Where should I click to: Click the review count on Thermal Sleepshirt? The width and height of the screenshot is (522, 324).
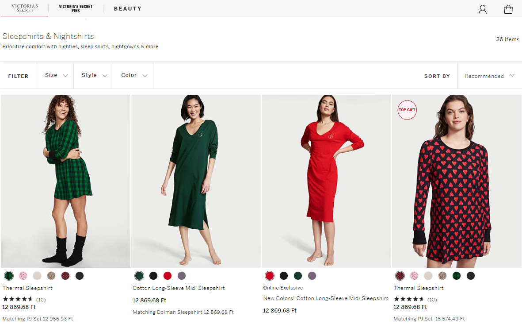tap(42, 299)
